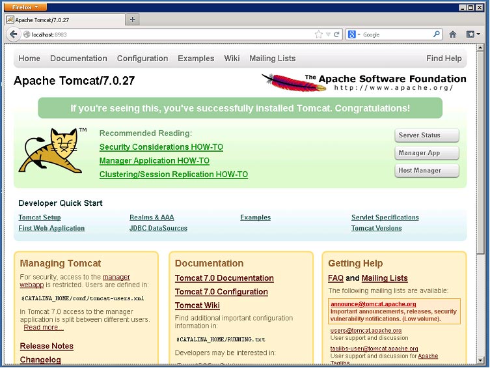Open the Tomcat Versions link

(377, 228)
